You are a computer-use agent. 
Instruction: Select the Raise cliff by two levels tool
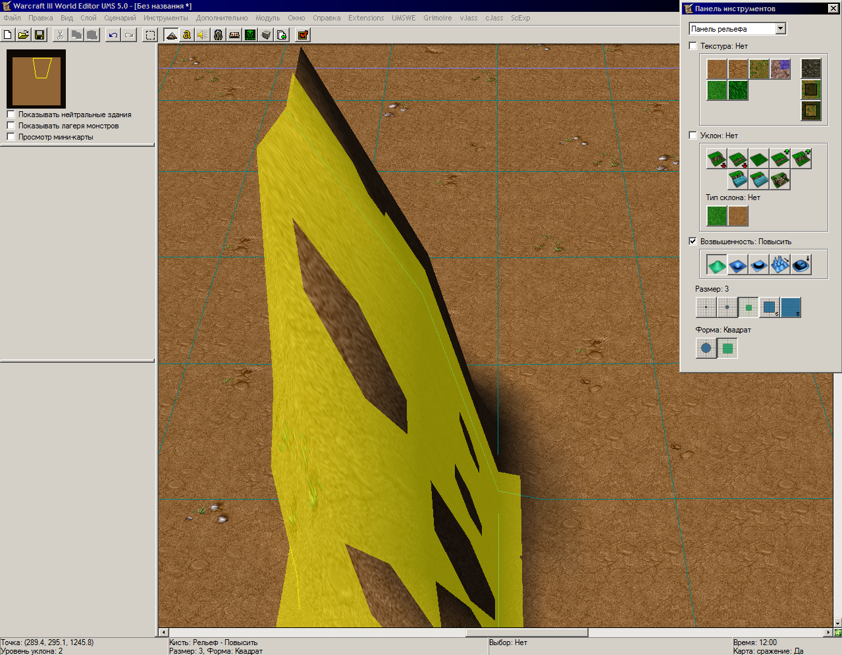(801, 159)
